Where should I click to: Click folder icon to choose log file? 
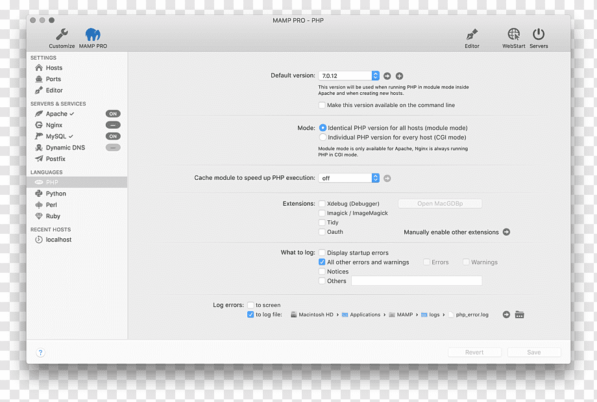519,315
